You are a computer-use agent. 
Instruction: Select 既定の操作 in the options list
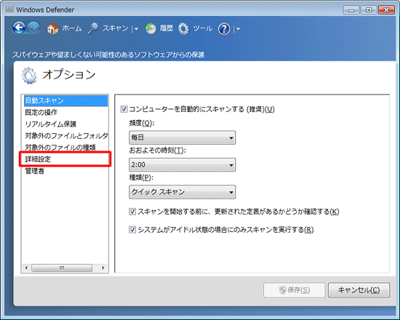point(65,112)
